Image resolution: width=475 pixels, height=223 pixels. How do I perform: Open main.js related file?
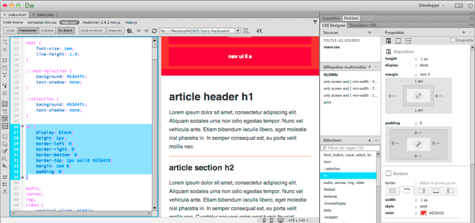tap(131, 22)
